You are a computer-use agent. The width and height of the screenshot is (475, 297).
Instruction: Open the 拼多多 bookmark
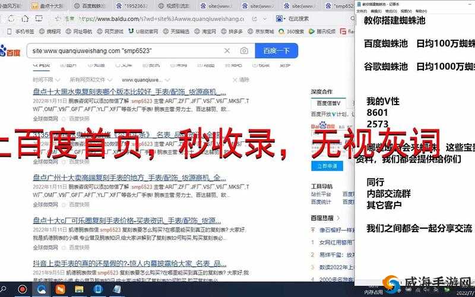232,31
